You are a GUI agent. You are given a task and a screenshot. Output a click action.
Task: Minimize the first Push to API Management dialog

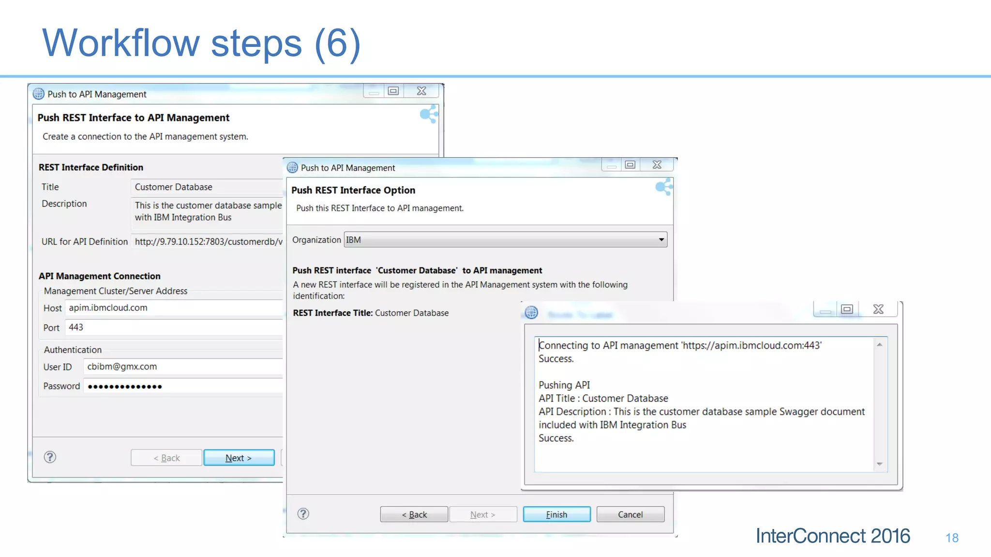point(374,91)
